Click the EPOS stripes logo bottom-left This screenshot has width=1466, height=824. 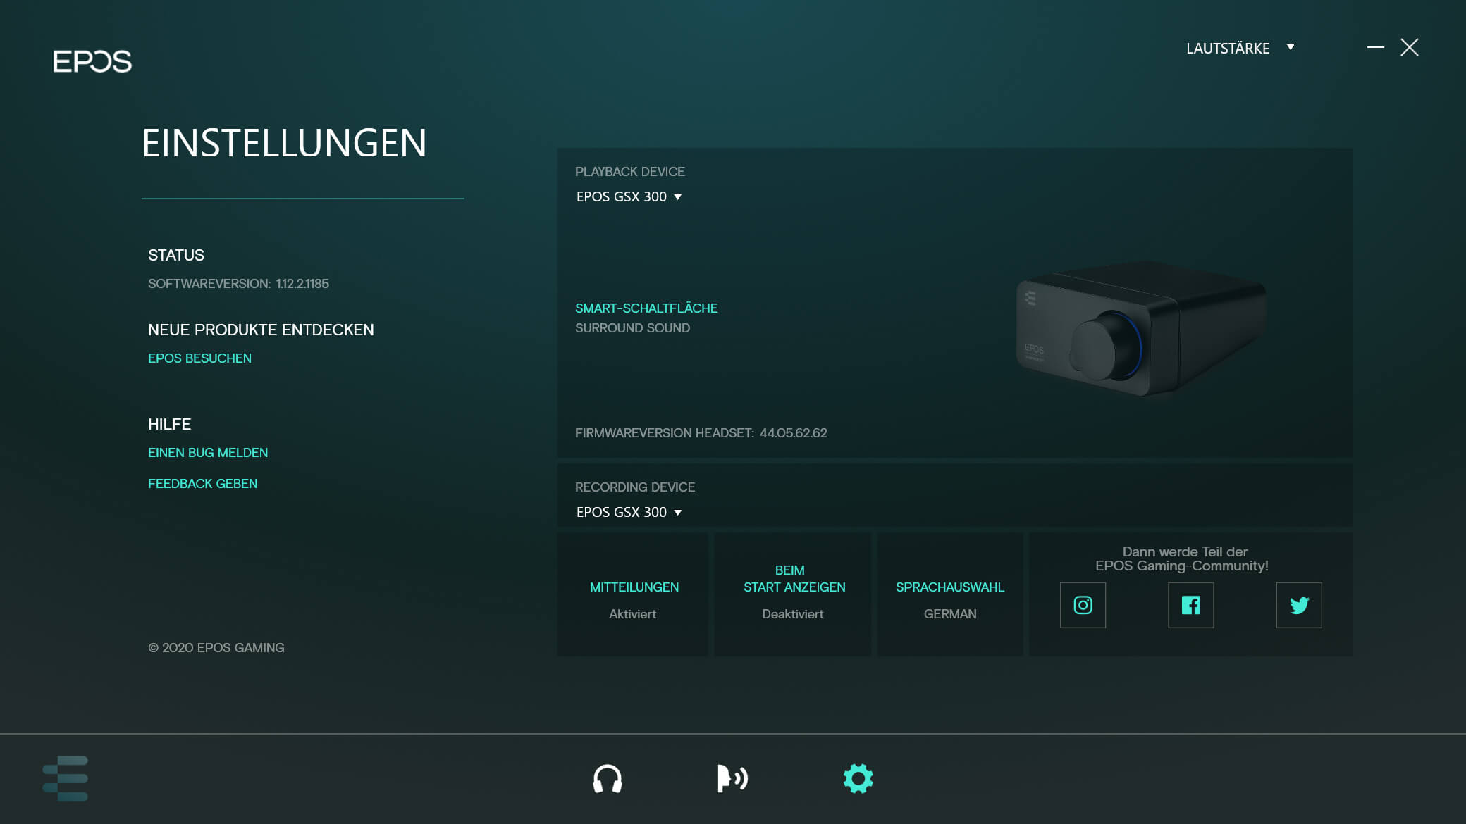66,778
